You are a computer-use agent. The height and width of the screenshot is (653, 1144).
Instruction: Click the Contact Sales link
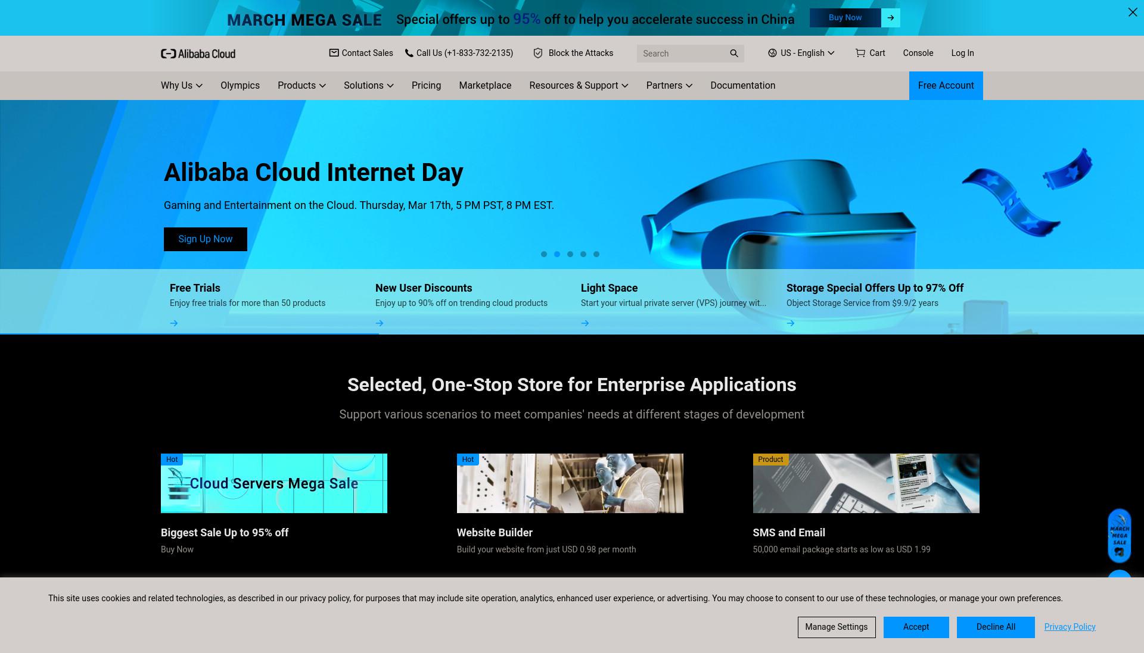point(361,53)
